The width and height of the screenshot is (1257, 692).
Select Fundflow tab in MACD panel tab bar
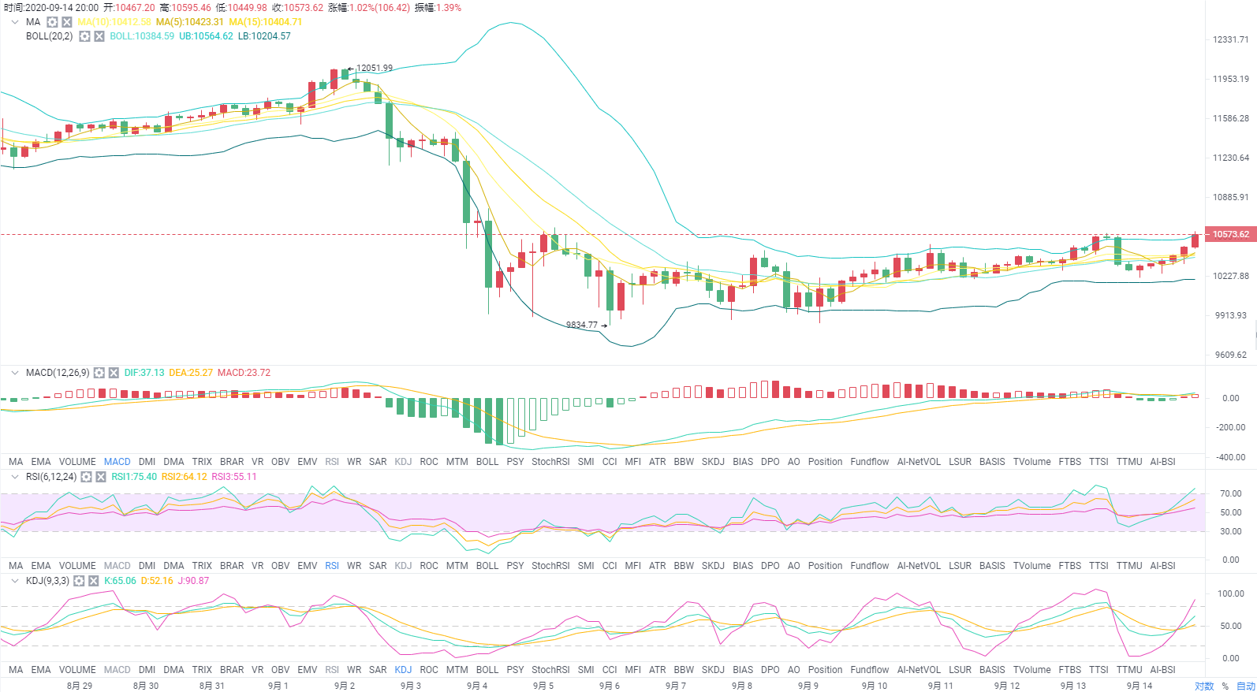870,462
